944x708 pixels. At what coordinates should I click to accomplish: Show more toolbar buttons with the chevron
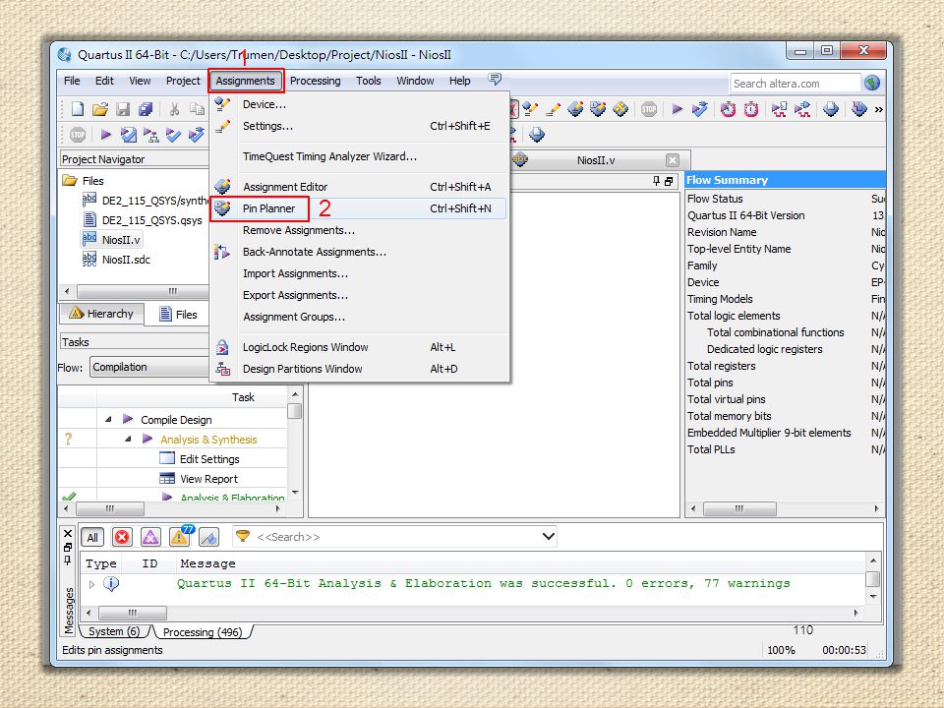tap(878, 109)
